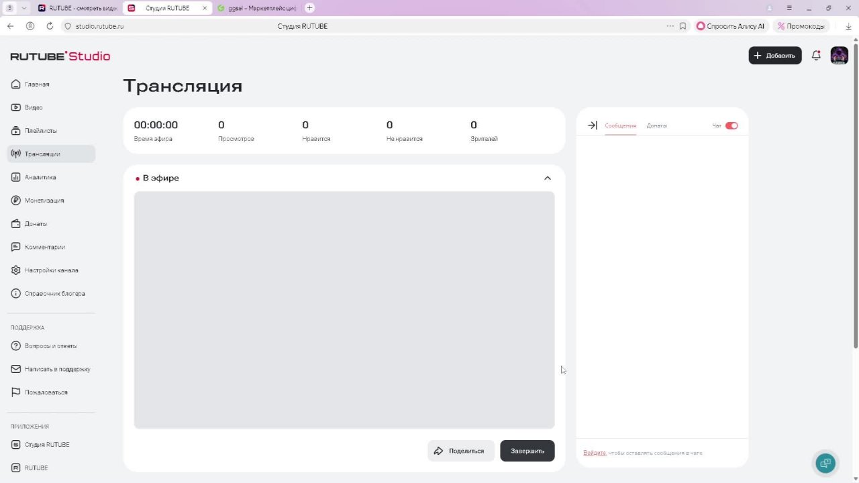
Task: End stream with Завершить button
Action: [527, 451]
